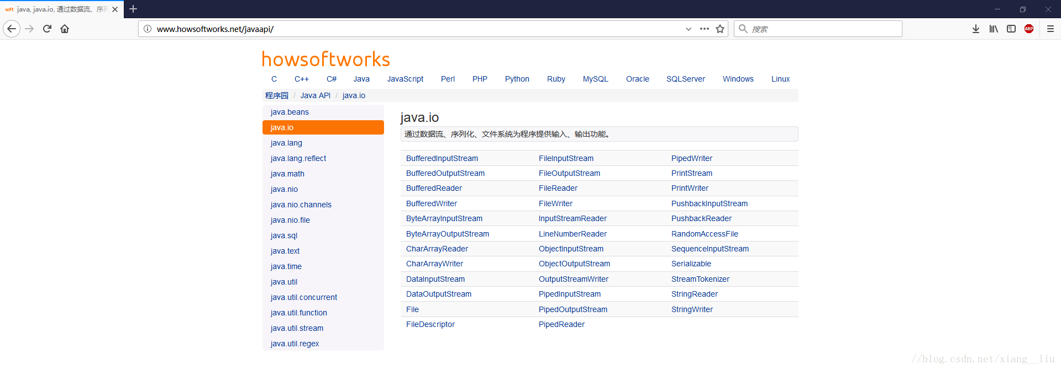Image resolution: width=1061 pixels, height=370 pixels.
Task: Open the ObjectOutputStream class link
Action: (x=574, y=264)
